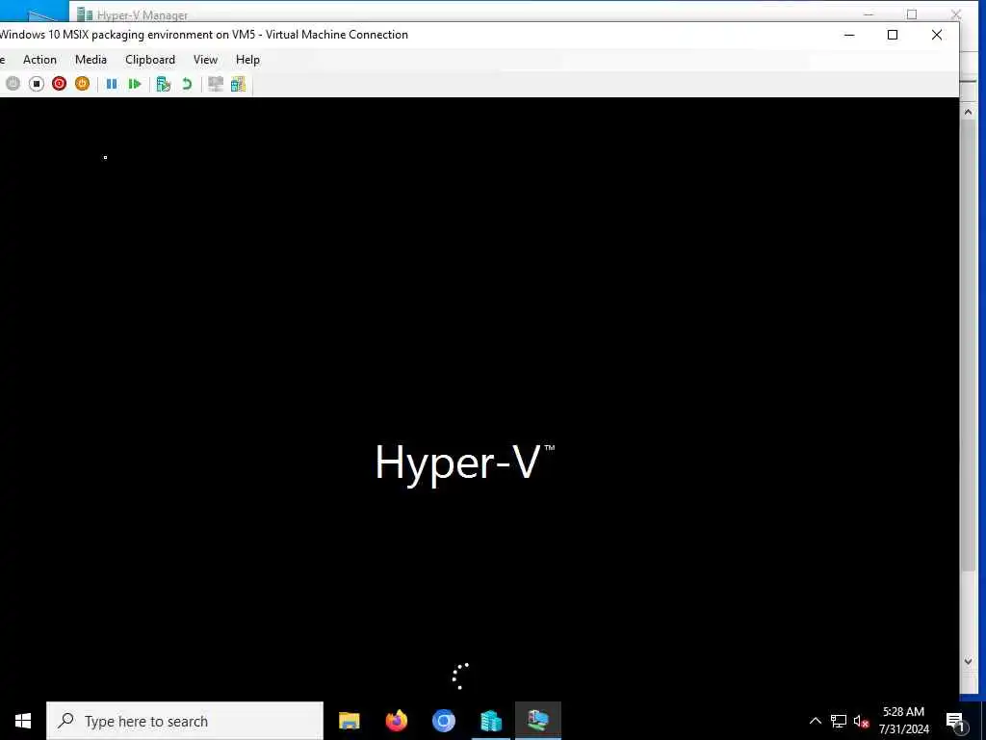Click the scroll down arrow of VM window
The height and width of the screenshot is (740, 986).
[x=968, y=661]
